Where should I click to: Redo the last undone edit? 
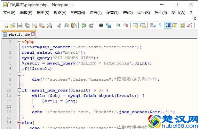pyautogui.click(x=91, y=26)
